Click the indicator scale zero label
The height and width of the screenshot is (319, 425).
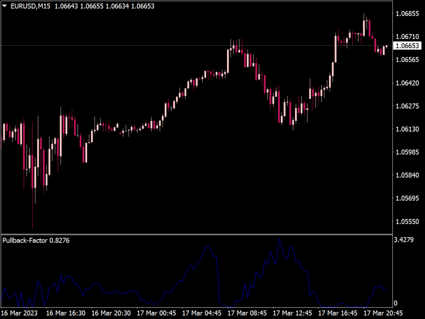[x=396, y=303]
